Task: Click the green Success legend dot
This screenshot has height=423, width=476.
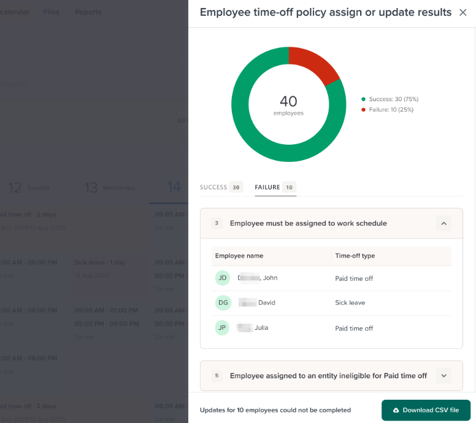Action: pyautogui.click(x=363, y=99)
